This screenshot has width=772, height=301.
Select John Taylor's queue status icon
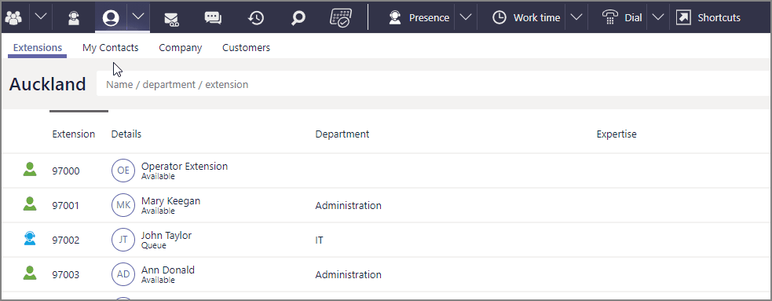click(x=30, y=239)
